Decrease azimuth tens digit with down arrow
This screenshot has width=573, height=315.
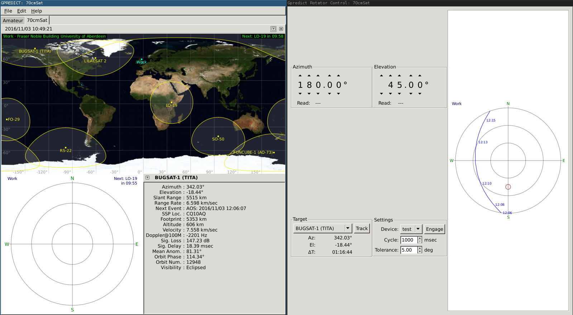tap(309, 94)
